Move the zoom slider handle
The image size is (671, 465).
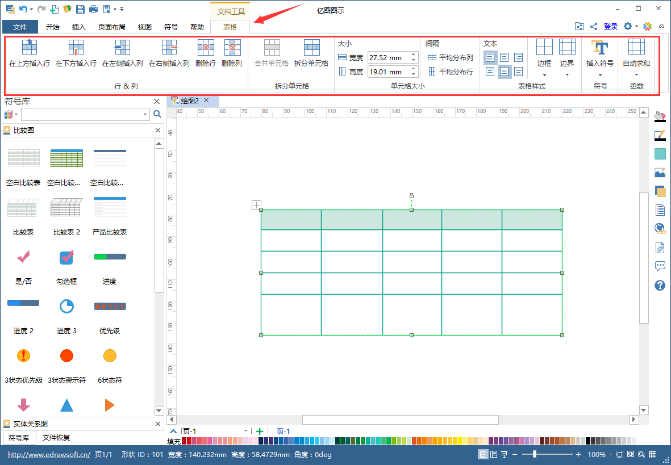coord(535,454)
